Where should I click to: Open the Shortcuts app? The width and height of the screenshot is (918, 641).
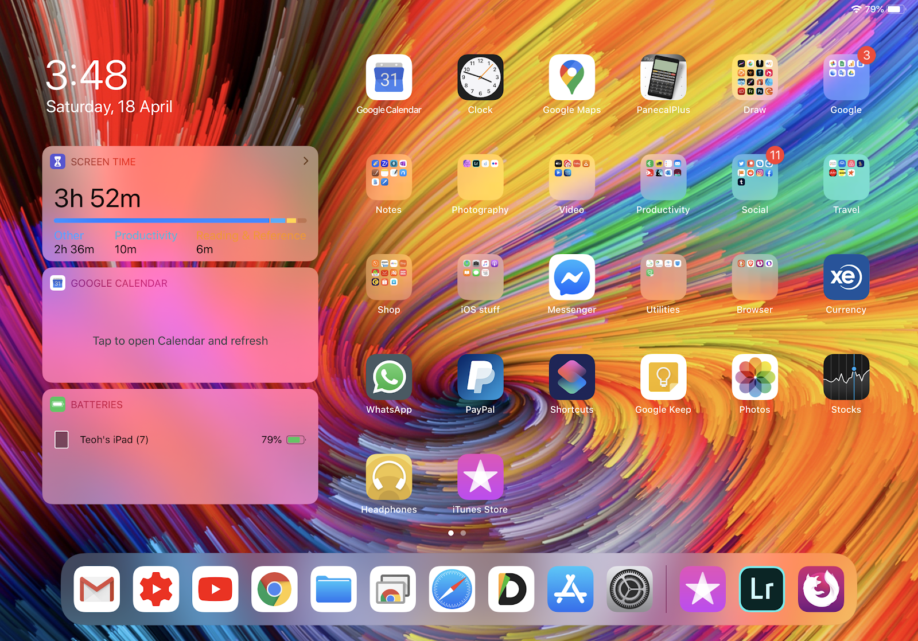[572, 377]
